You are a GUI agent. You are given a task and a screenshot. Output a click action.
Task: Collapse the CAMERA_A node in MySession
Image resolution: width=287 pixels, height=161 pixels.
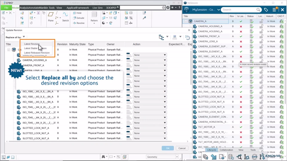(186, 21)
